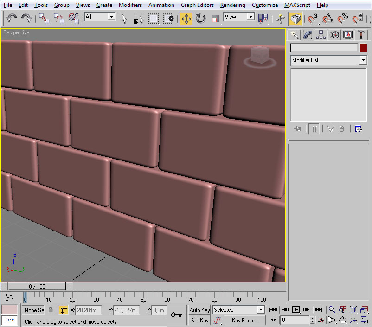Open the Modifiers menu
This screenshot has height=327, width=372.
[x=130, y=5]
